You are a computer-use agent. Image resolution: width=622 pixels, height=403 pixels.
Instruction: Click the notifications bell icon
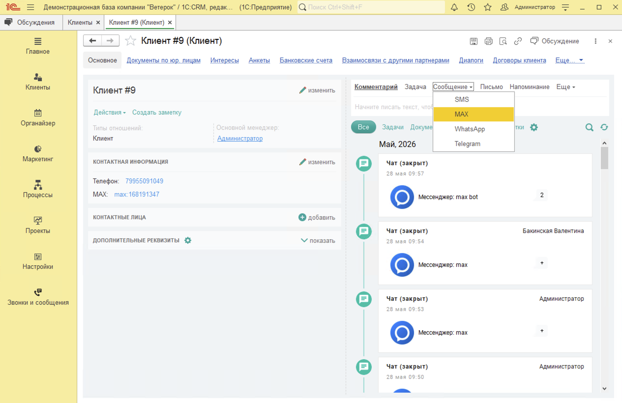454,7
